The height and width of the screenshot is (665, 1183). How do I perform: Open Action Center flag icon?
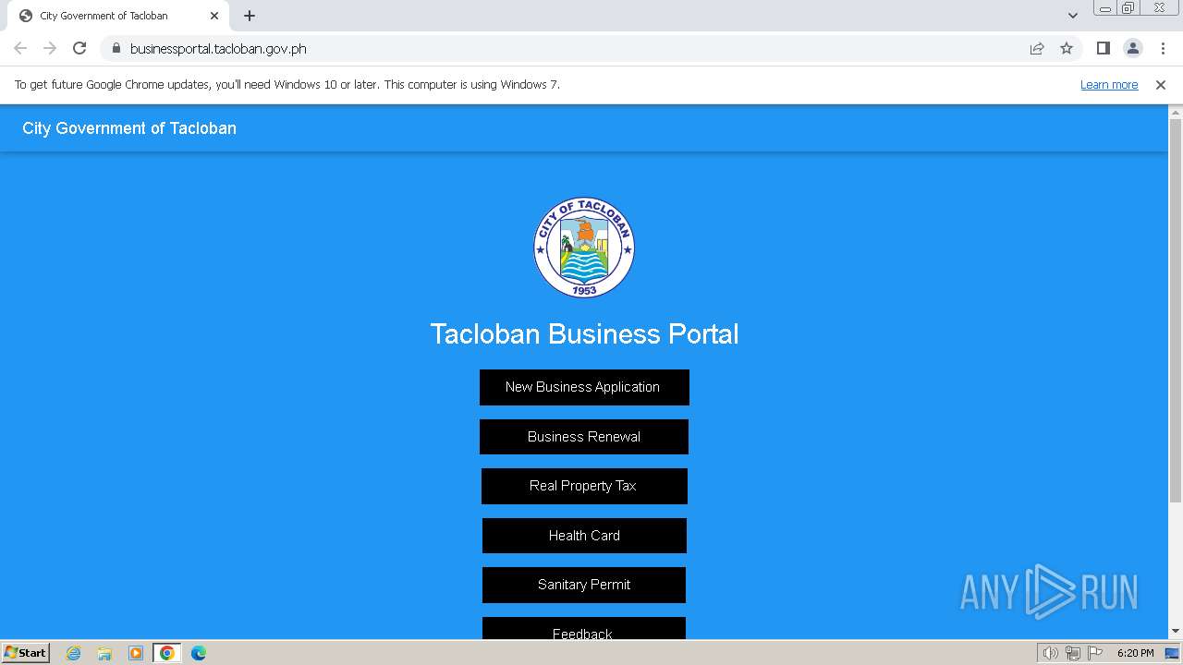click(1095, 653)
